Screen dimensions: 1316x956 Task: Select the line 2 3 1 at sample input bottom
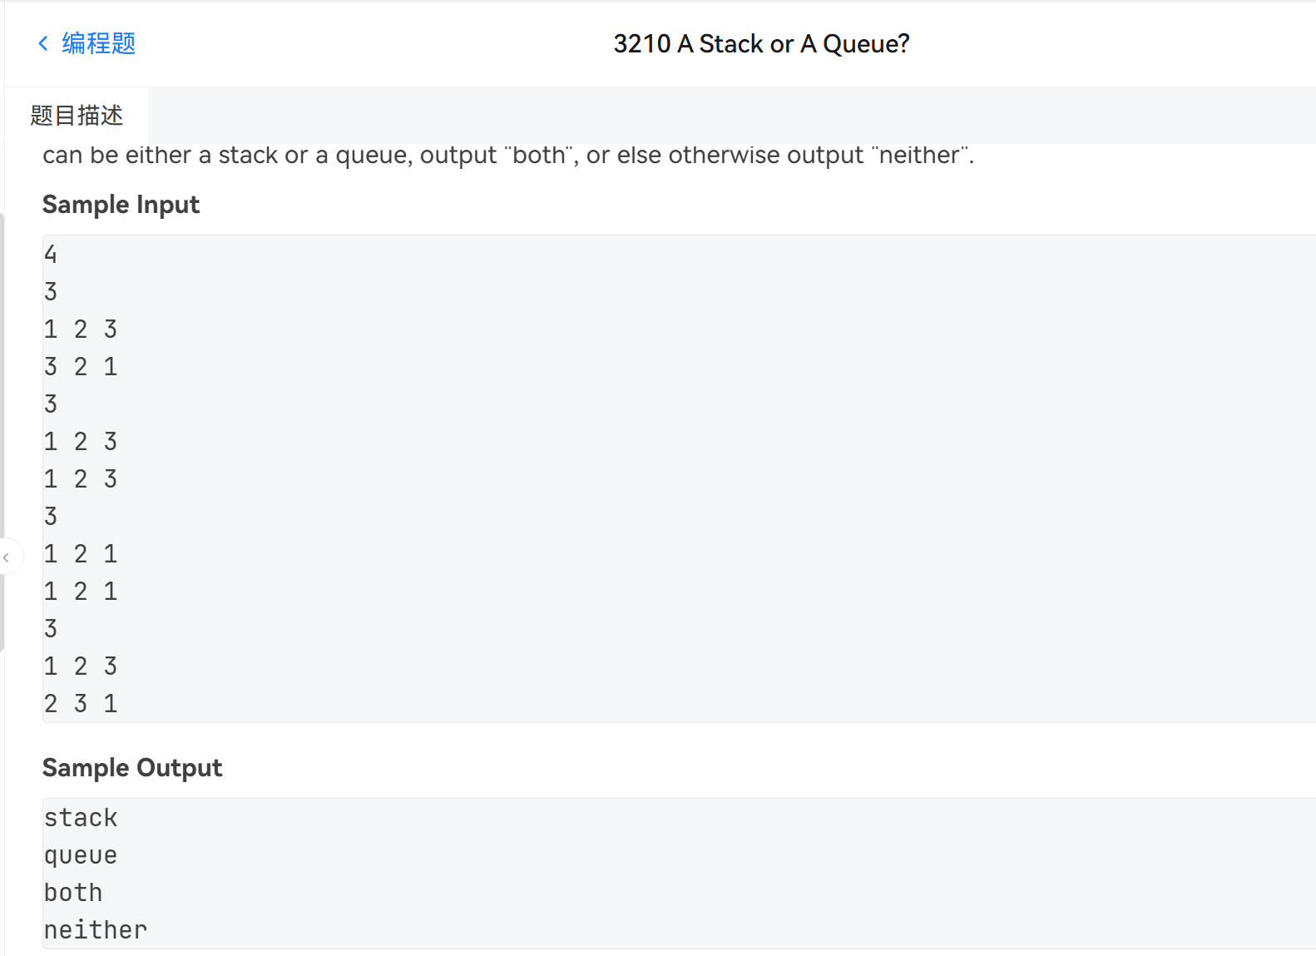coord(81,703)
